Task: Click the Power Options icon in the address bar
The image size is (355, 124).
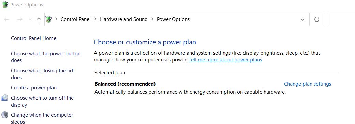Action: 49,19
